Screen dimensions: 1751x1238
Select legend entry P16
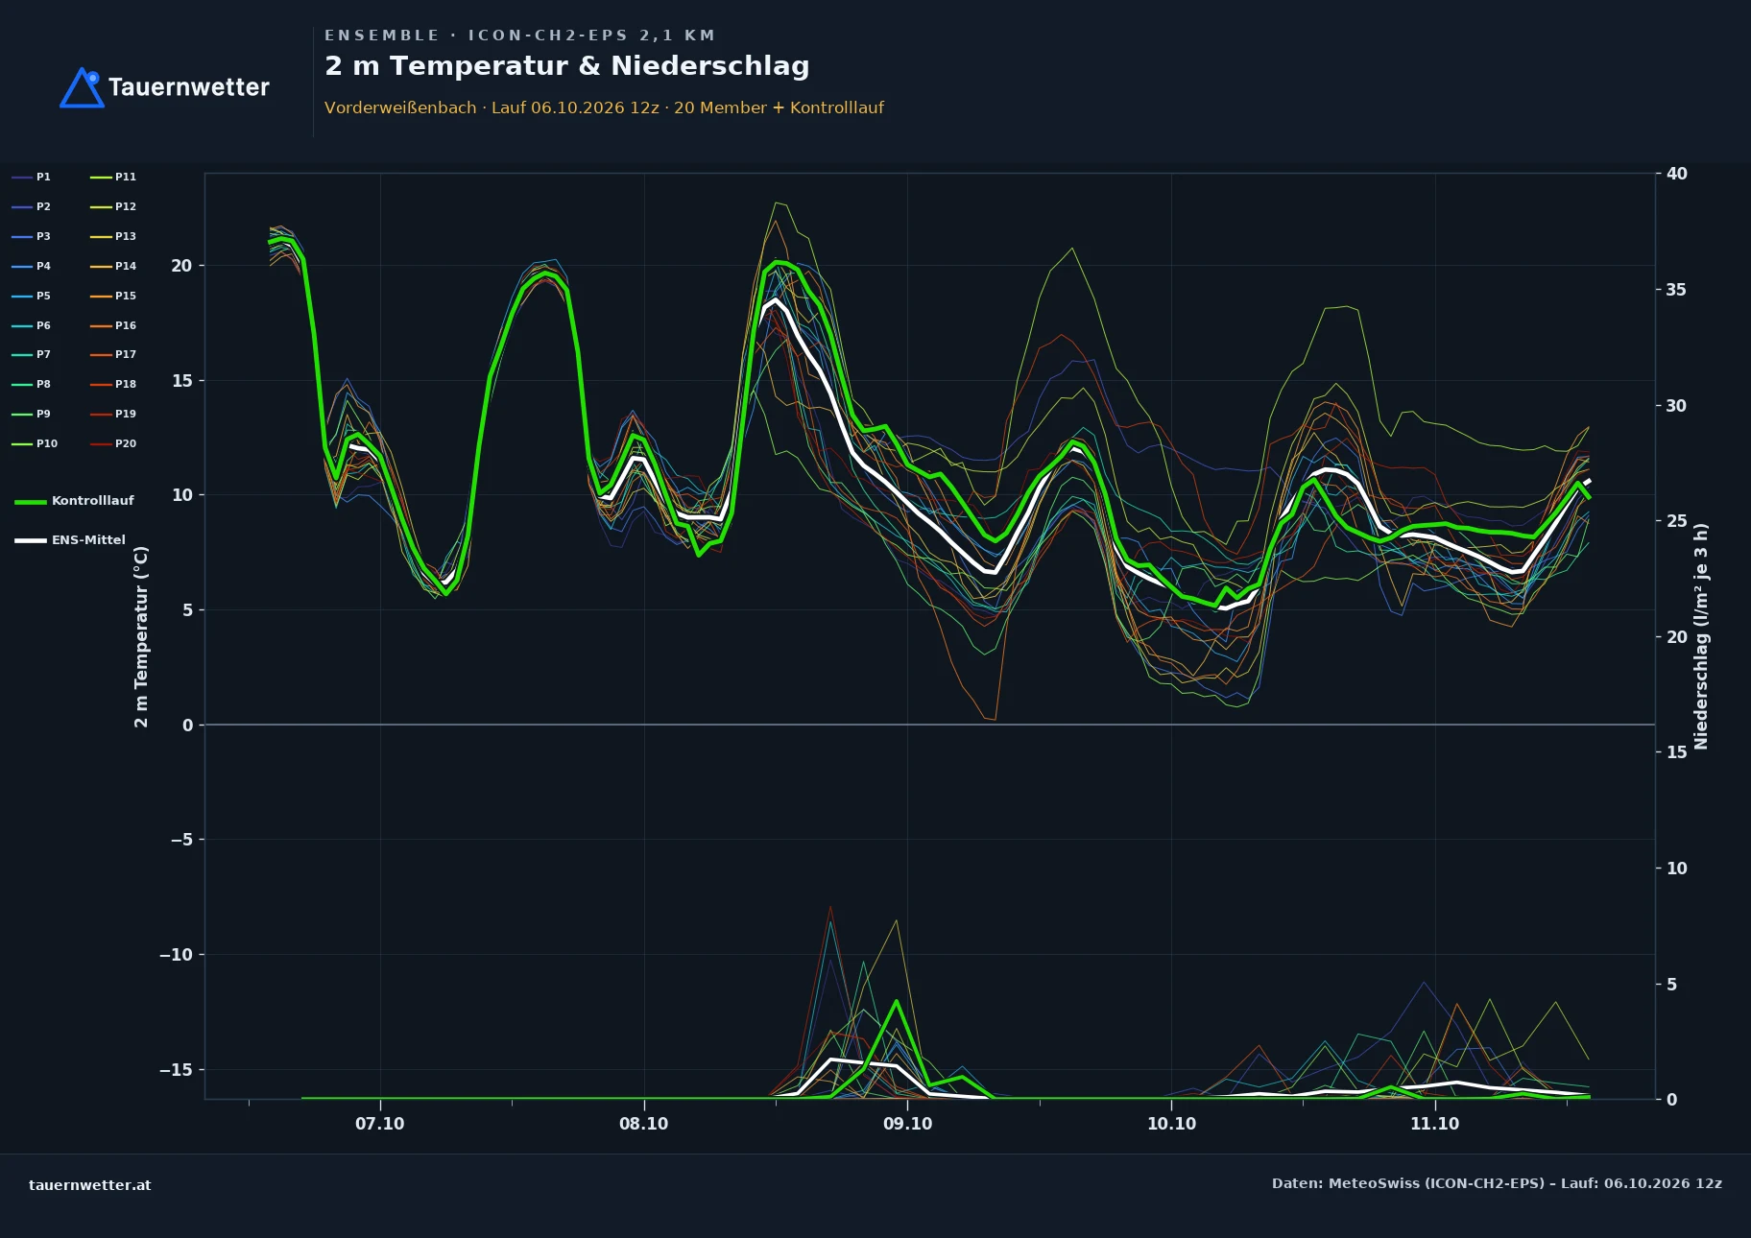(x=113, y=326)
